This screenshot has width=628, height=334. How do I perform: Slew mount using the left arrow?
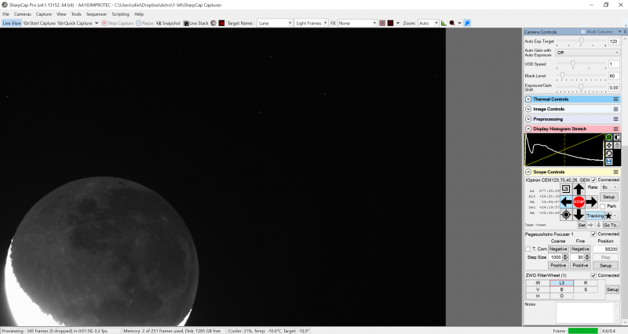(x=566, y=201)
